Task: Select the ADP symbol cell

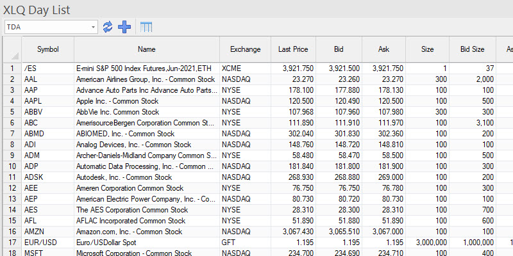Action: pyautogui.click(x=48, y=166)
